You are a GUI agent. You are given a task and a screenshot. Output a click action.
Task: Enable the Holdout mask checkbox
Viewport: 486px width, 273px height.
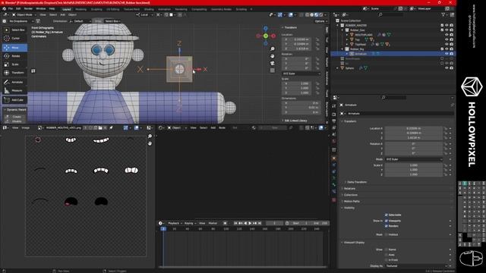387,234
